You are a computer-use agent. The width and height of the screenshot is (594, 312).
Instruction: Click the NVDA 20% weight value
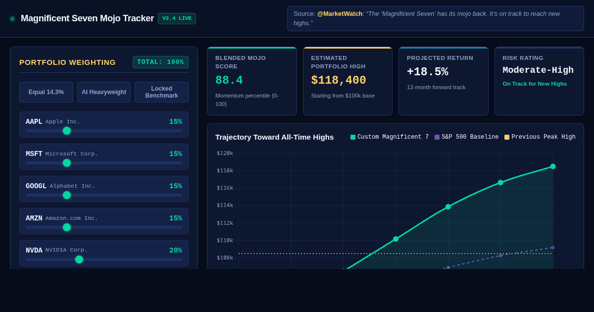[176, 251]
